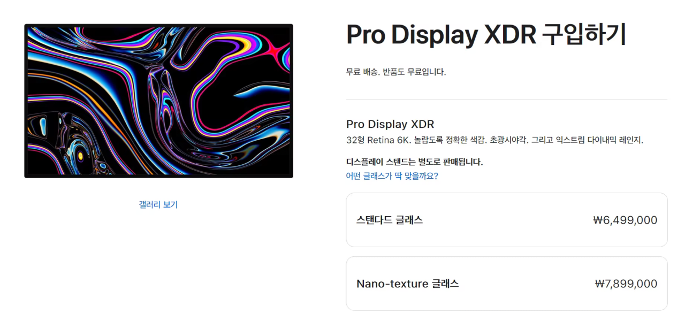Image resolution: width=685 pixels, height=321 pixels.
Task: Click the 갤러리 보기 link
Action: coord(158,204)
